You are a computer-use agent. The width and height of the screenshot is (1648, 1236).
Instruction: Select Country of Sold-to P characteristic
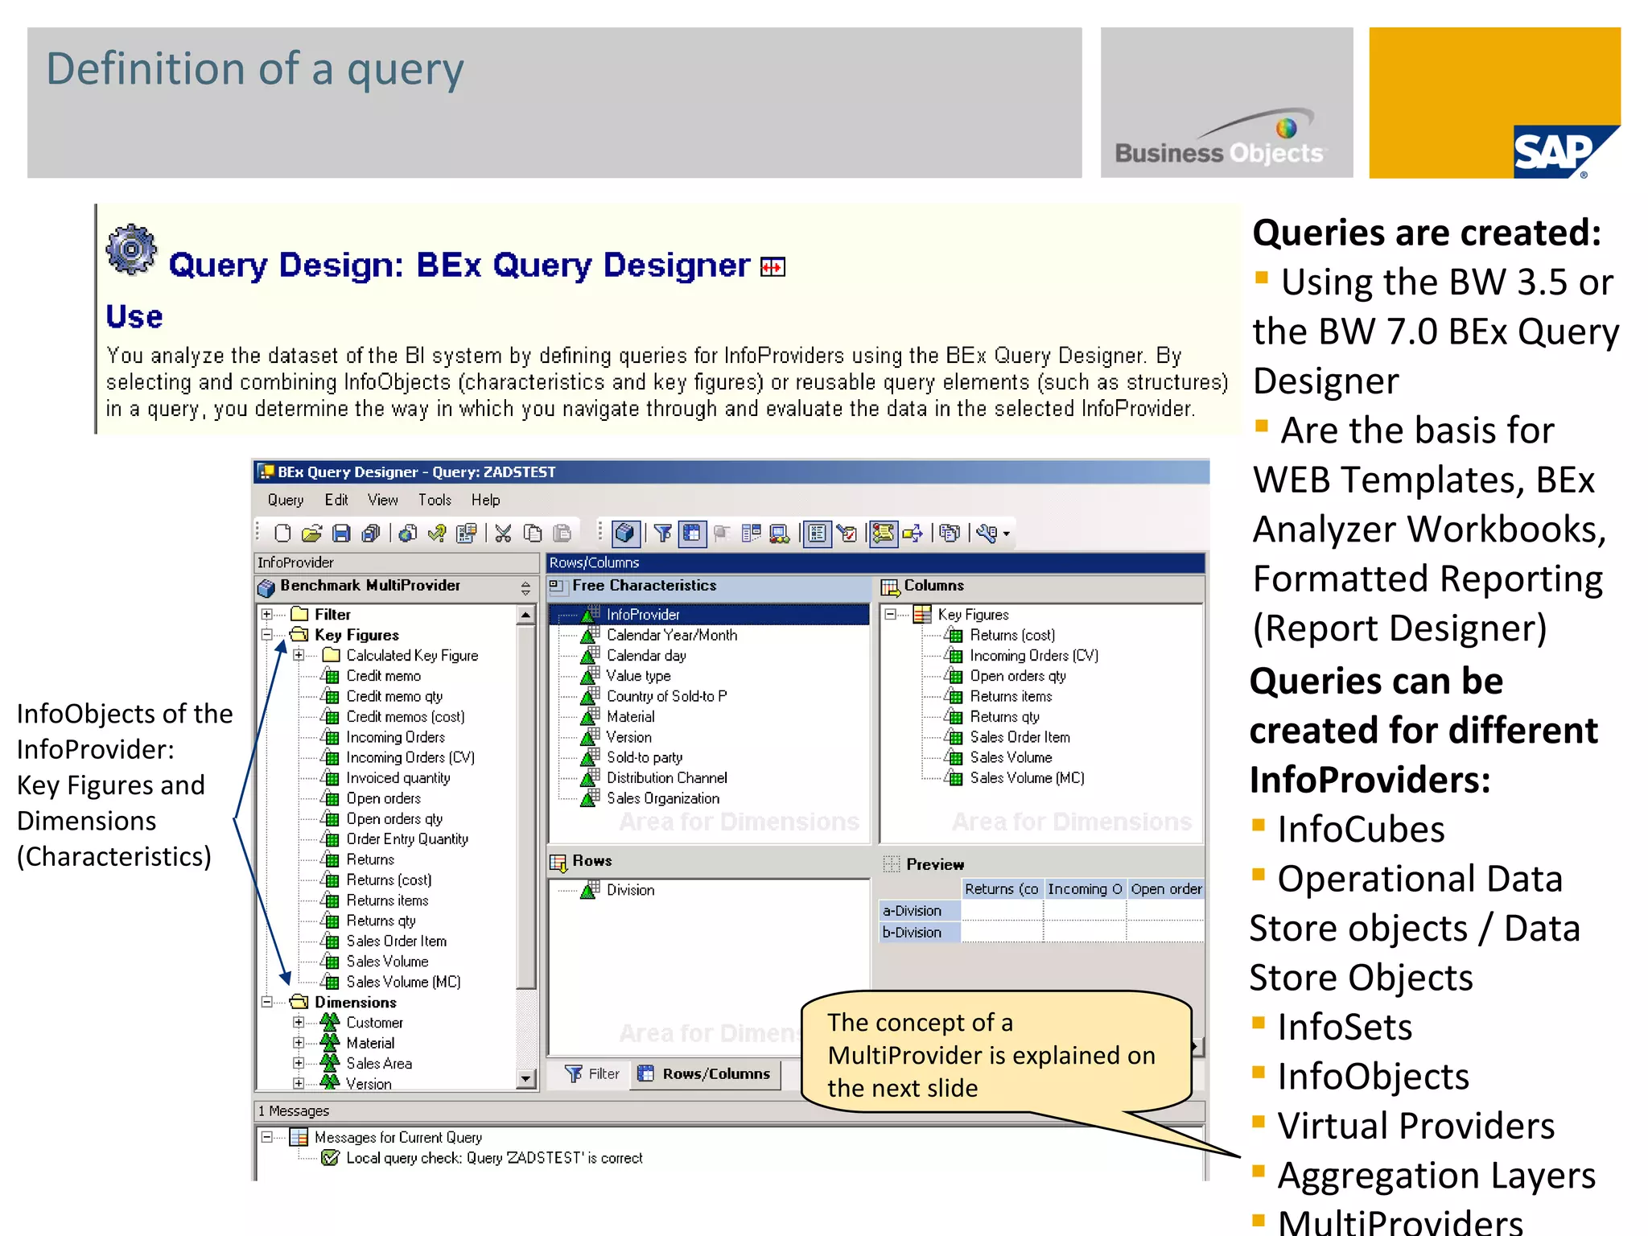tap(666, 696)
